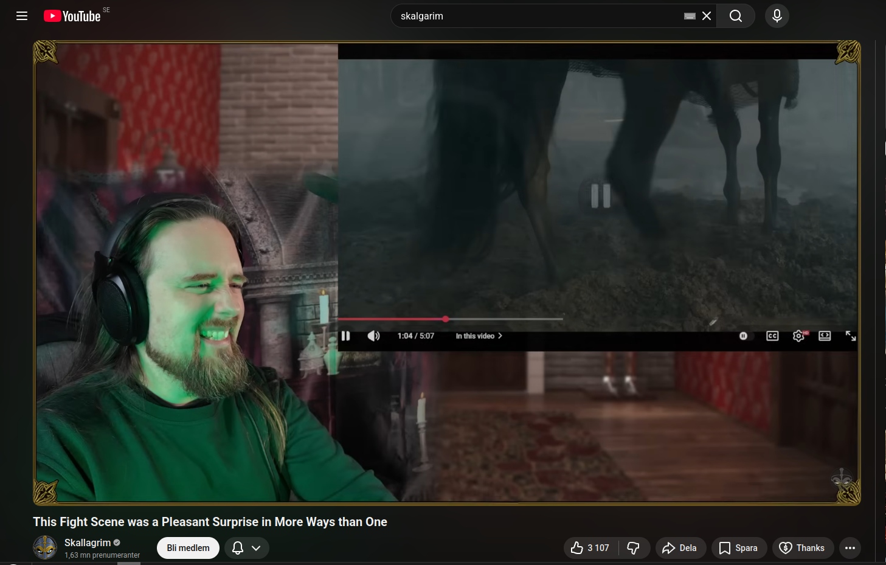Dislike the video with thumbs down
The height and width of the screenshot is (565, 886).
(x=634, y=548)
